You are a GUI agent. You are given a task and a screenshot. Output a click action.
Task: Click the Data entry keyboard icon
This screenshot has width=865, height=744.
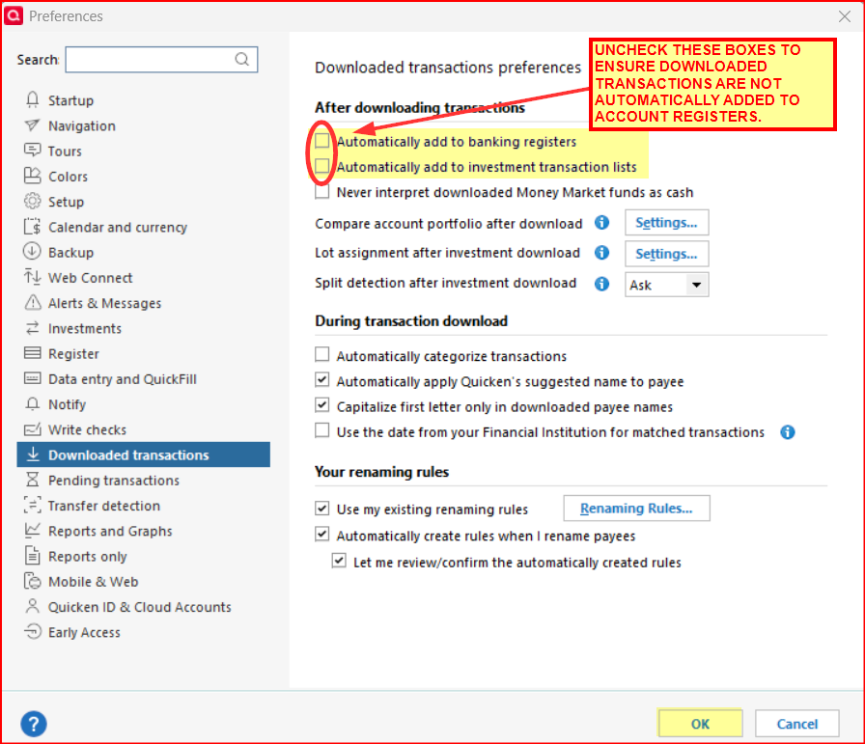[x=33, y=378]
